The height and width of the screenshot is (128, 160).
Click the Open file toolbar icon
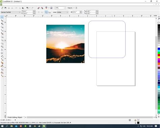pyautogui.click(x=5, y=8)
